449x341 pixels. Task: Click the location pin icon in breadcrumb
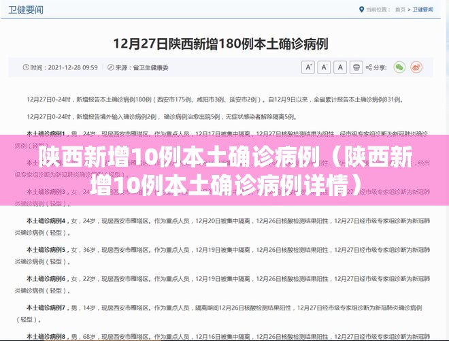[361, 10]
